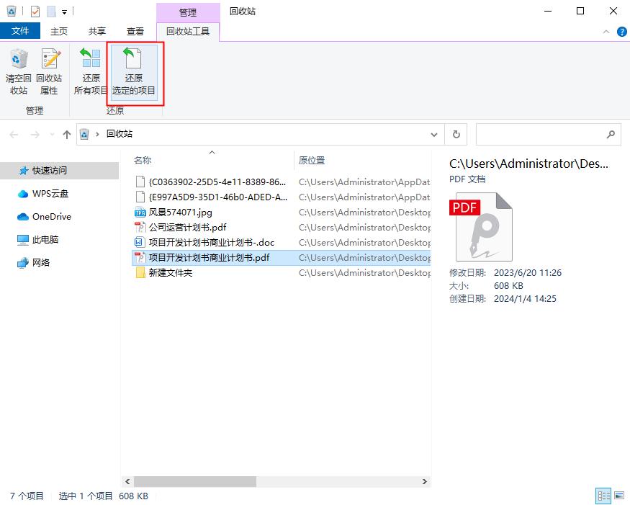Switch to large icons view in the status bar
630x505 pixels.
pos(619,496)
